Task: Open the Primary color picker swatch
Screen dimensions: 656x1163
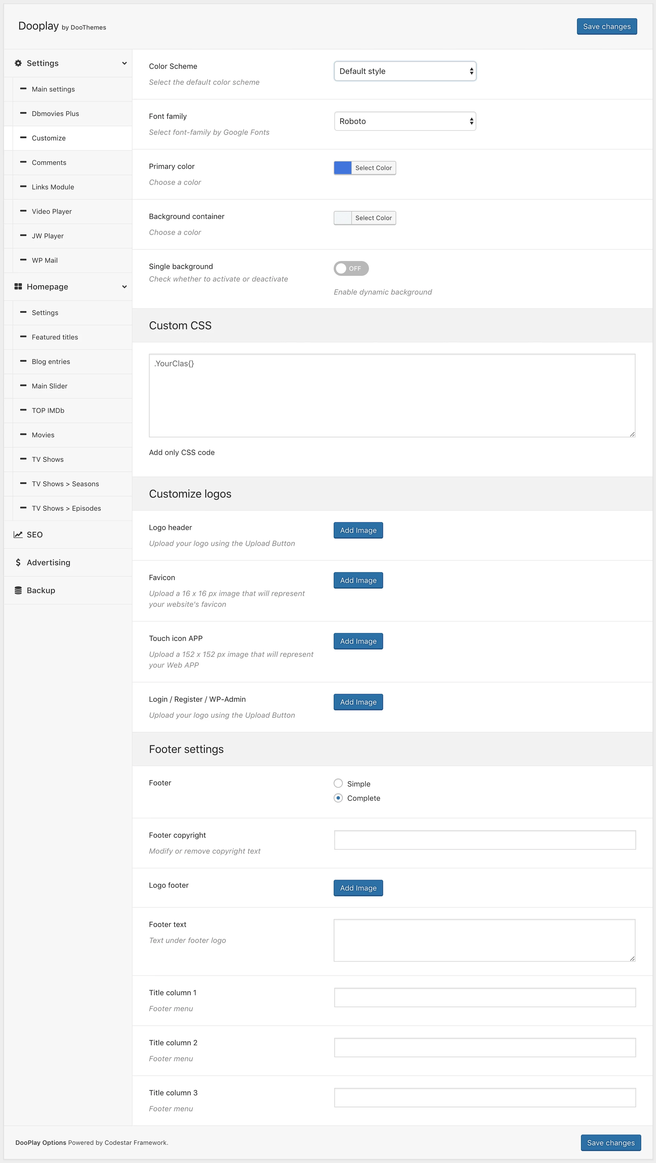Action: [x=343, y=167]
